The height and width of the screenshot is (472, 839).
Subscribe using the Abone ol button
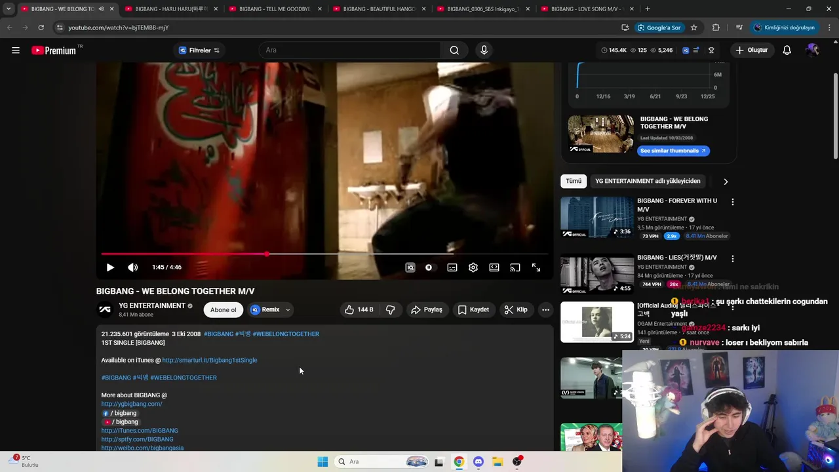click(224, 309)
